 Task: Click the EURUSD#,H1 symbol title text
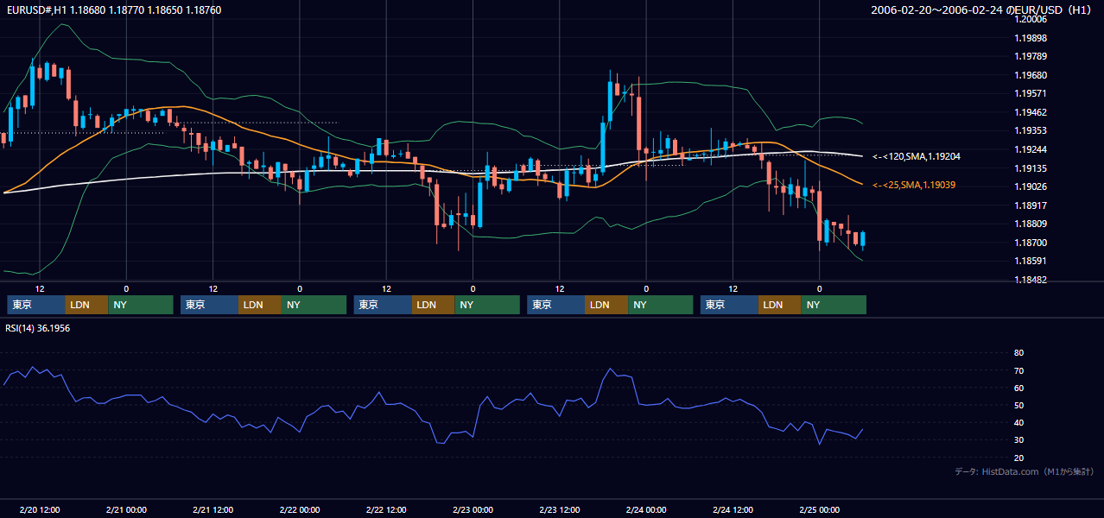35,10
